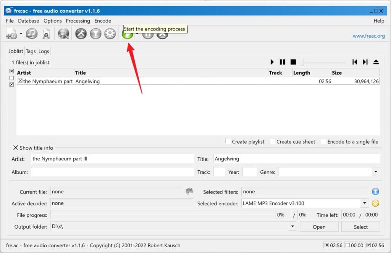Configure selected encoder with the toolbar gear icon

110,34
